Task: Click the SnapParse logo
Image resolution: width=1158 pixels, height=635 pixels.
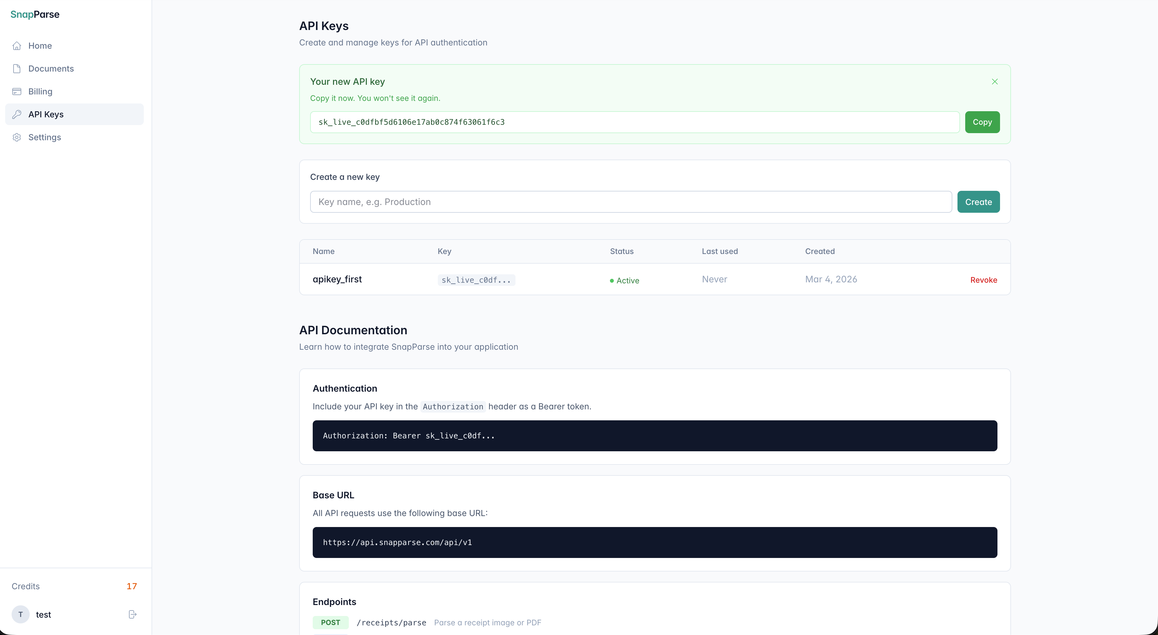Action: point(34,15)
